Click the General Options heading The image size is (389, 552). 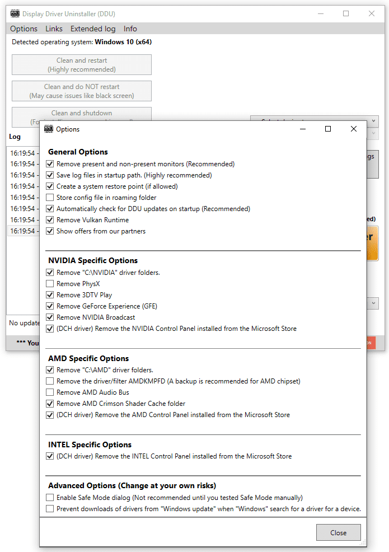78,152
